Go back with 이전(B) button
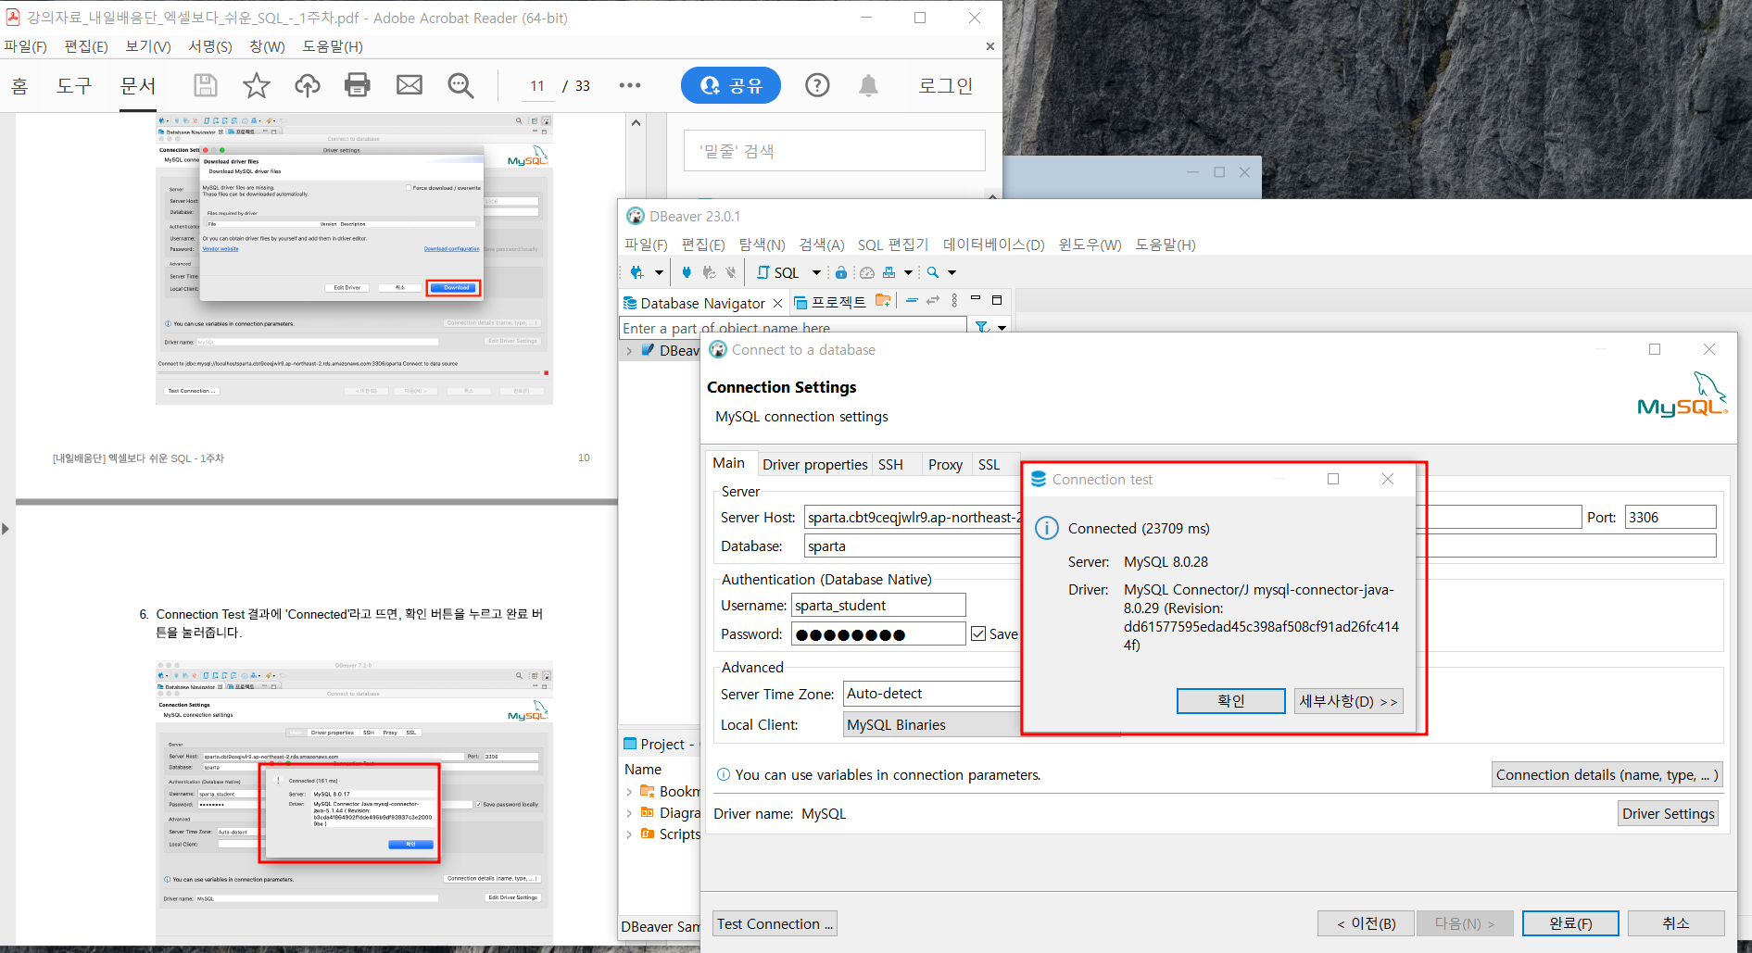Viewport: 1752px width, 953px height. 1366,923
